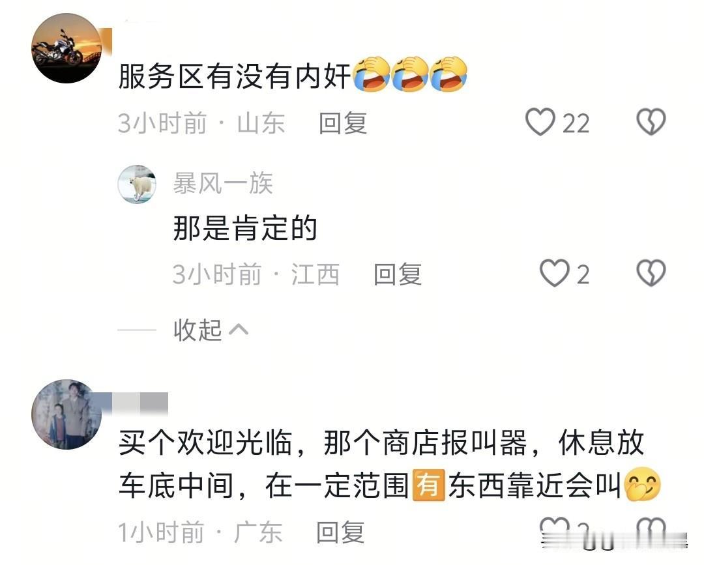704x565 pixels.
Task: Reply to the Guangdong comment
Action: [340, 532]
